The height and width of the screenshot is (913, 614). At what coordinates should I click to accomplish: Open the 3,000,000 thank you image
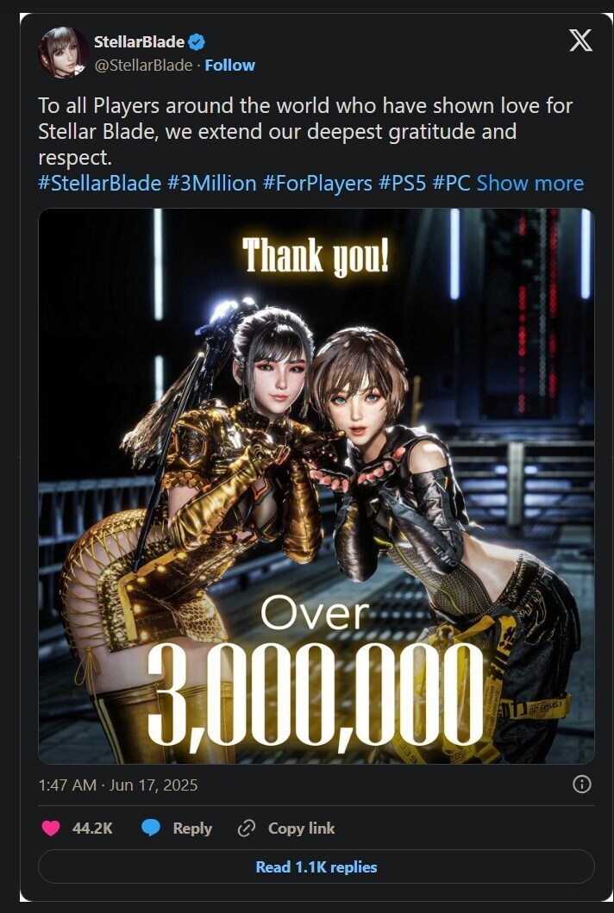point(316,486)
